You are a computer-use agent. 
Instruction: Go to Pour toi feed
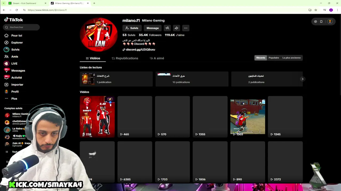[13, 36]
